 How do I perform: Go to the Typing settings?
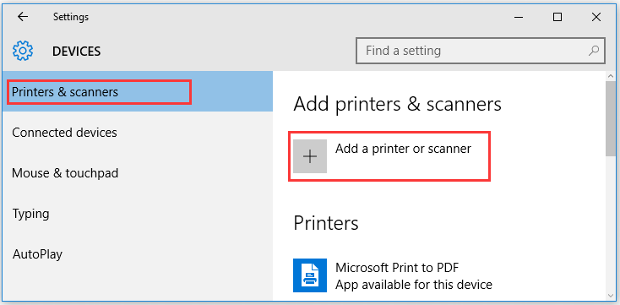[x=137, y=214]
